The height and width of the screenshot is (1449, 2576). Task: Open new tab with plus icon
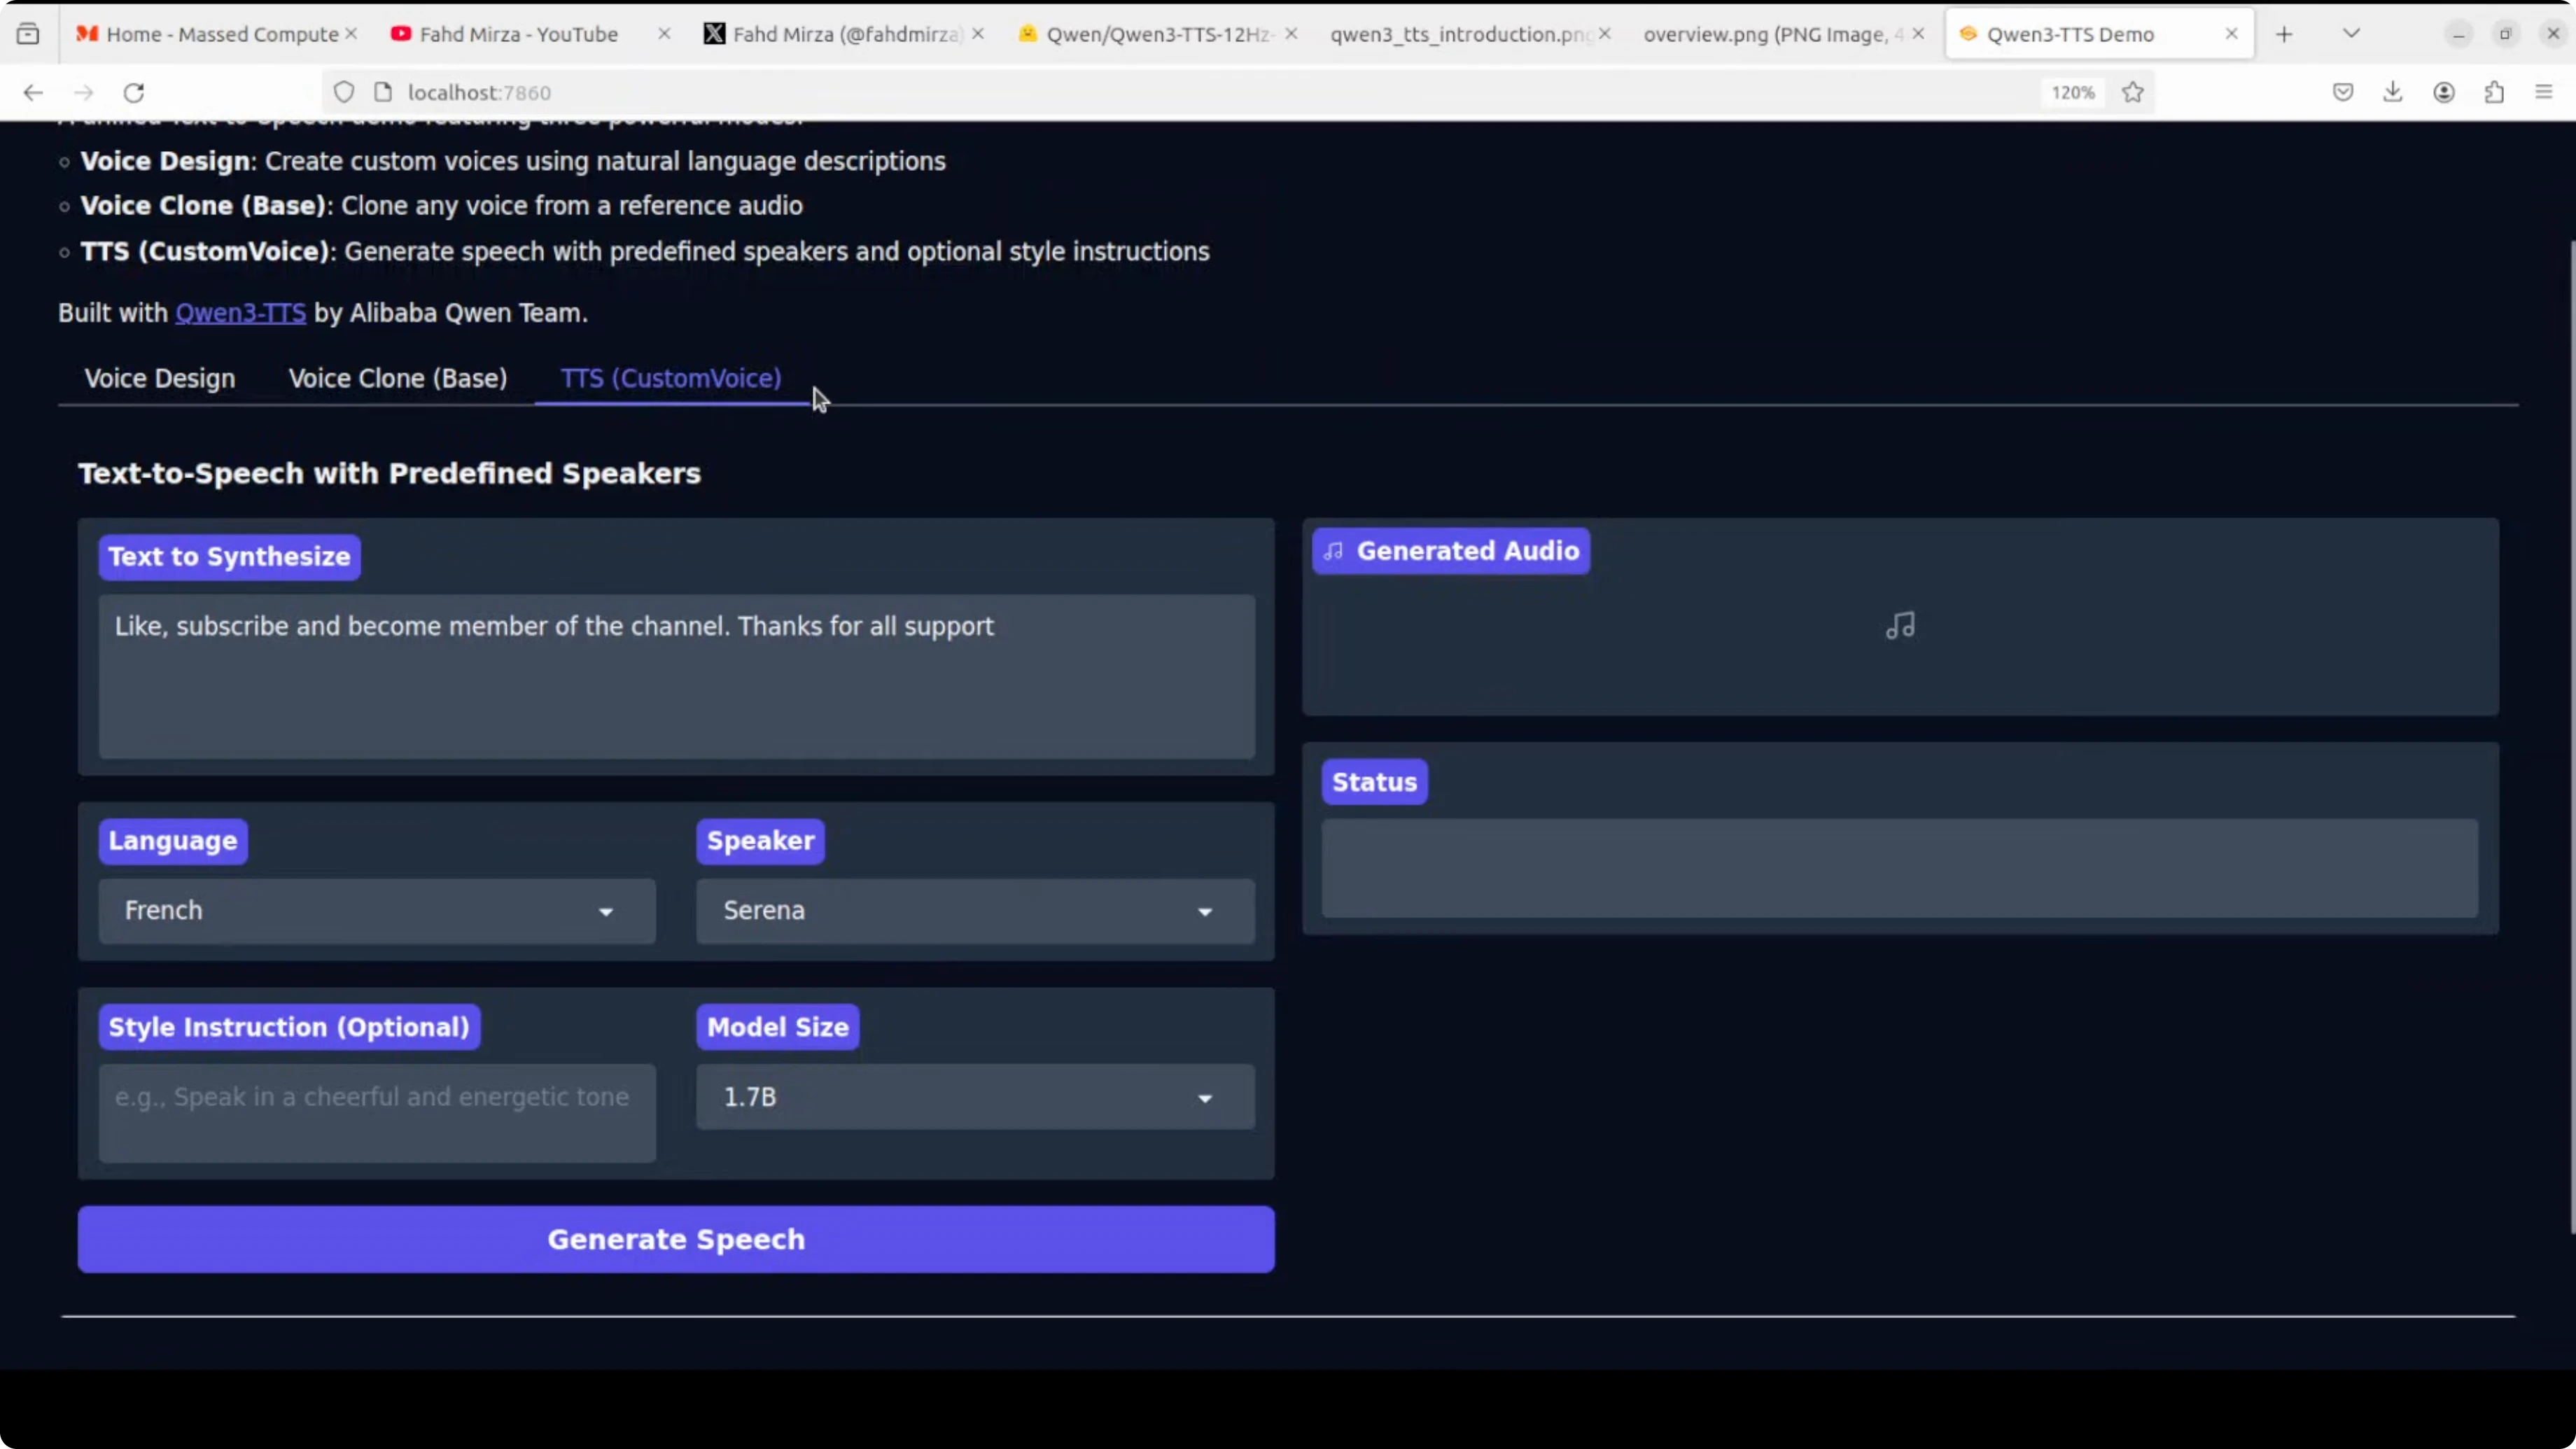pyautogui.click(x=2284, y=34)
